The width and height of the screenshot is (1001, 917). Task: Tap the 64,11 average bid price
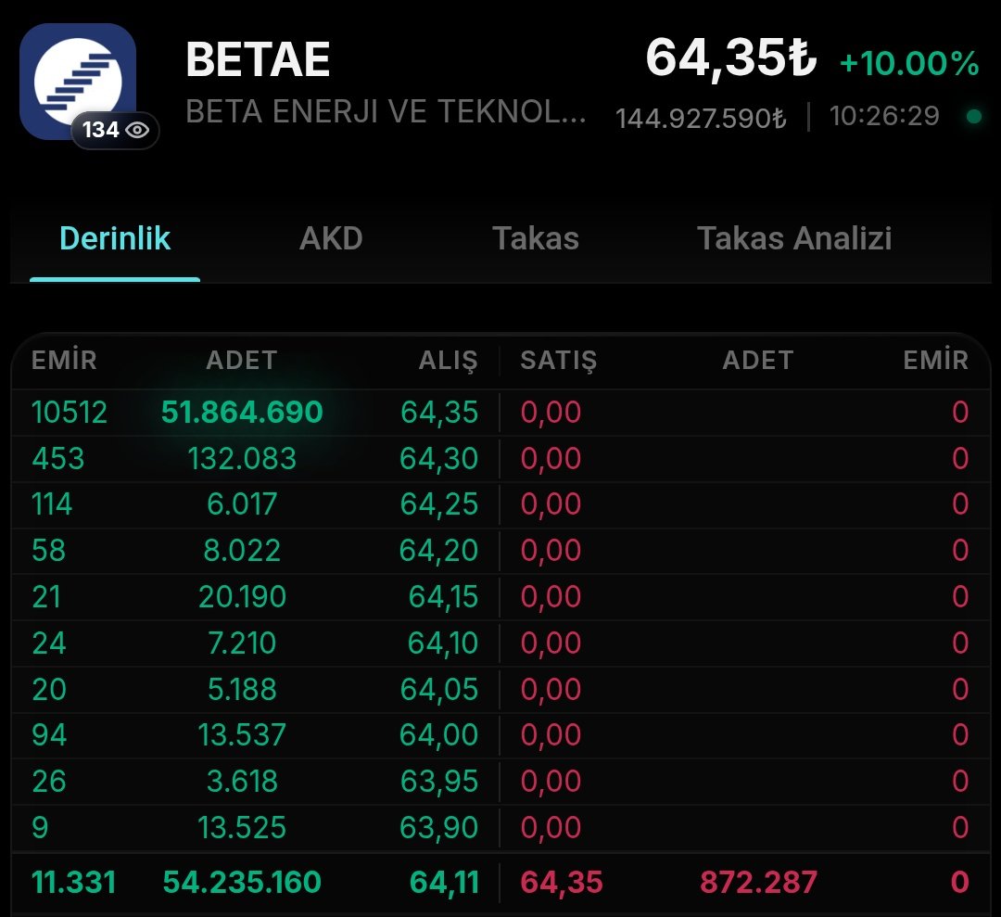[x=444, y=883]
